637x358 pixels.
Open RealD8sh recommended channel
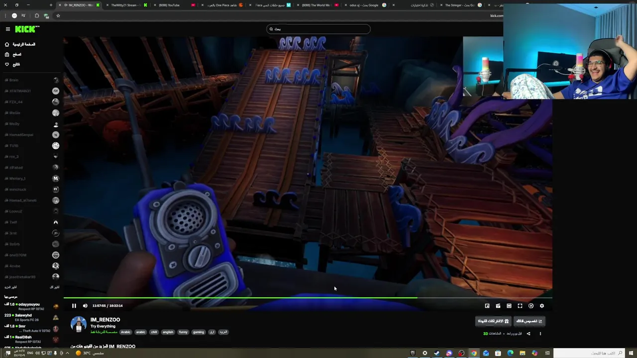(31, 339)
